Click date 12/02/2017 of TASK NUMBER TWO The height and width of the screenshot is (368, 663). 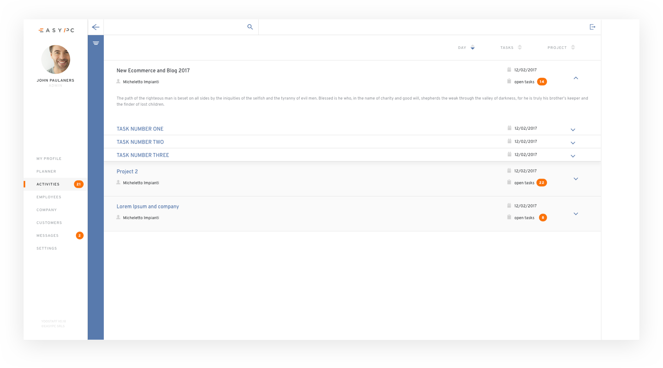526,142
